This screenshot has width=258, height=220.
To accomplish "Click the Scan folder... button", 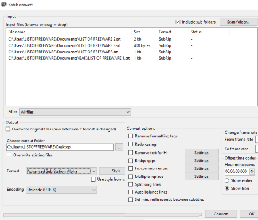I will point(238,22).
